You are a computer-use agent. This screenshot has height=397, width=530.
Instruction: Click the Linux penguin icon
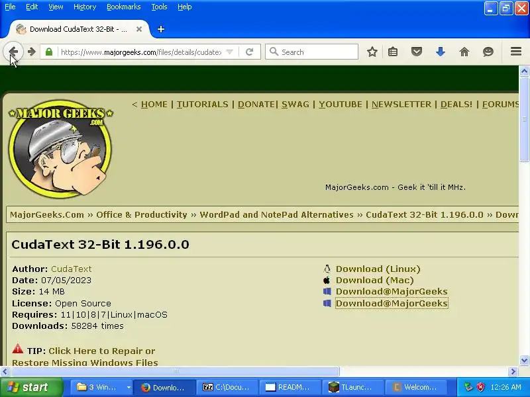coord(327,269)
